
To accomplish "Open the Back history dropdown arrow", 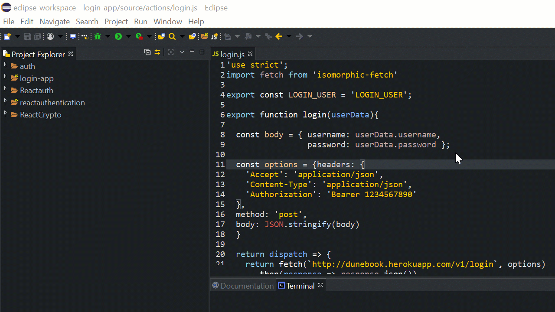I will tap(289, 36).
